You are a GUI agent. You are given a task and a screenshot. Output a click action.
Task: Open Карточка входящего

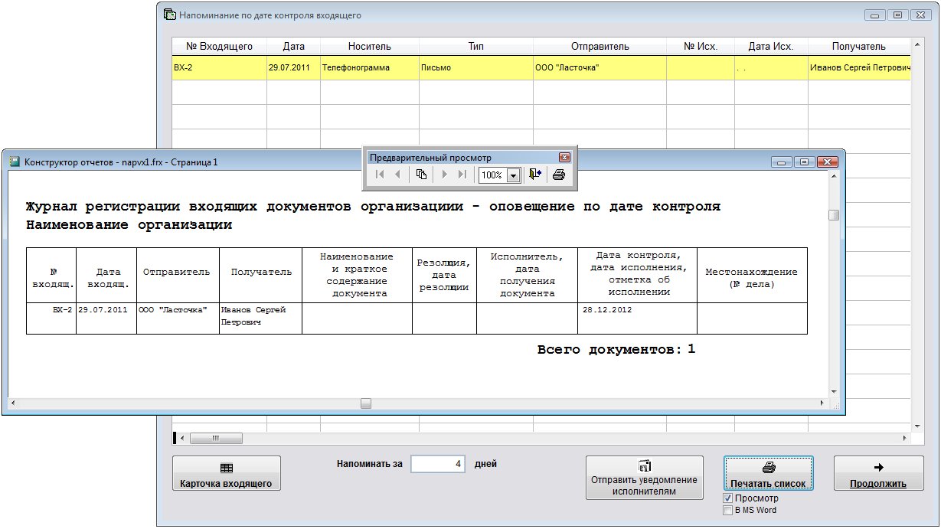[x=226, y=474]
